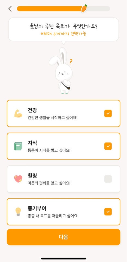Select the 힐링 card description text
This screenshot has width=127, height=262.
pos(49,183)
